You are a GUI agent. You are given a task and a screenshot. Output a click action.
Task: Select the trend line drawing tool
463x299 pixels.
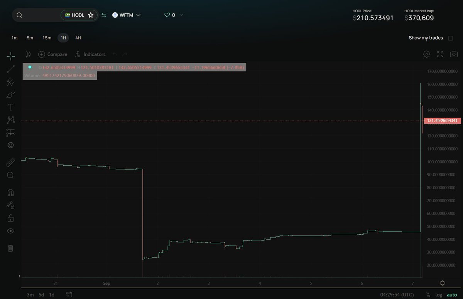(x=11, y=69)
